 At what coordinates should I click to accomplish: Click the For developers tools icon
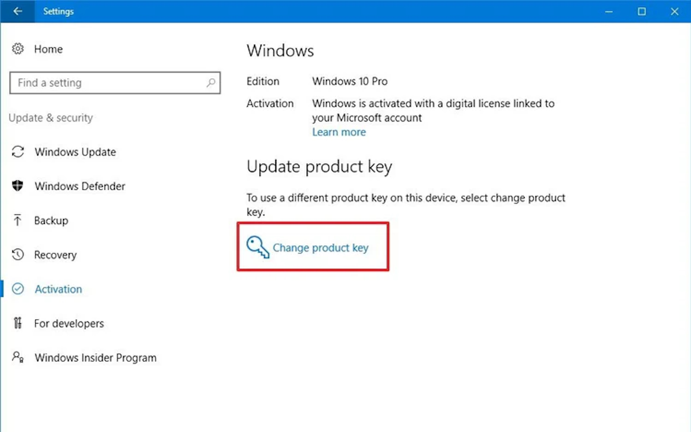[x=17, y=323]
